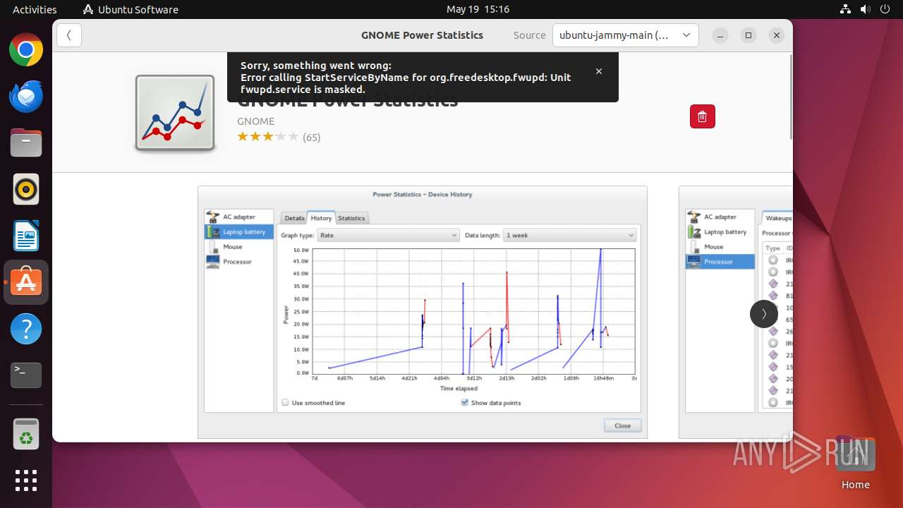The width and height of the screenshot is (903, 508).
Task: Show Applications grid in the dock
Action: [26, 480]
